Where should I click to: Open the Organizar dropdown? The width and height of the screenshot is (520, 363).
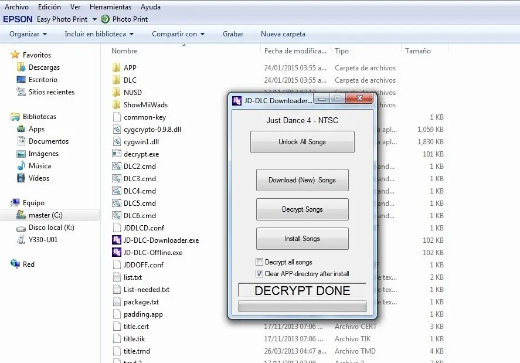click(x=28, y=34)
